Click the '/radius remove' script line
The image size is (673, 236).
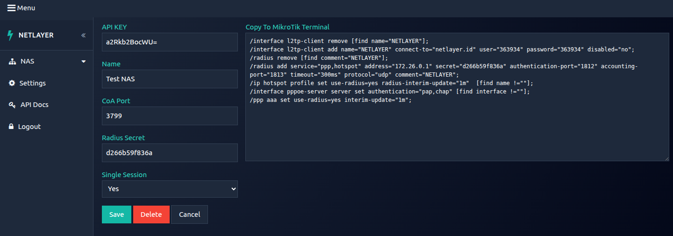click(x=319, y=58)
